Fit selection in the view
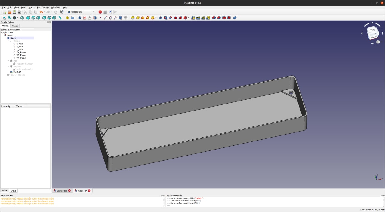Image resolution: width=385 pixels, height=212 pixels. pyautogui.click(x=9, y=18)
